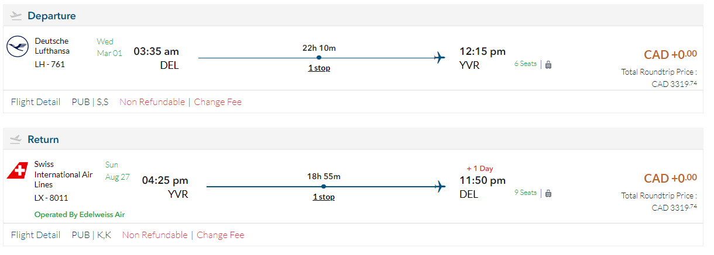Select the CAD +0.00 return fare
This screenshot has width=714, height=255.
pos(670,179)
